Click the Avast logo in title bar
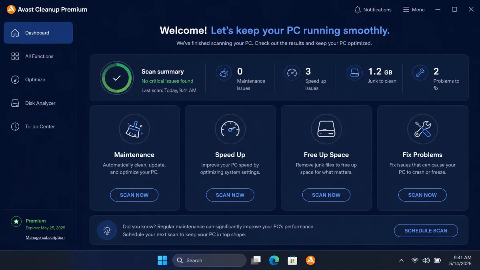Screen dimensions: 480x270 [x=11, y=9]
